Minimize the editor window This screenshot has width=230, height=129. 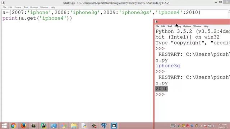tap(216, 3)
